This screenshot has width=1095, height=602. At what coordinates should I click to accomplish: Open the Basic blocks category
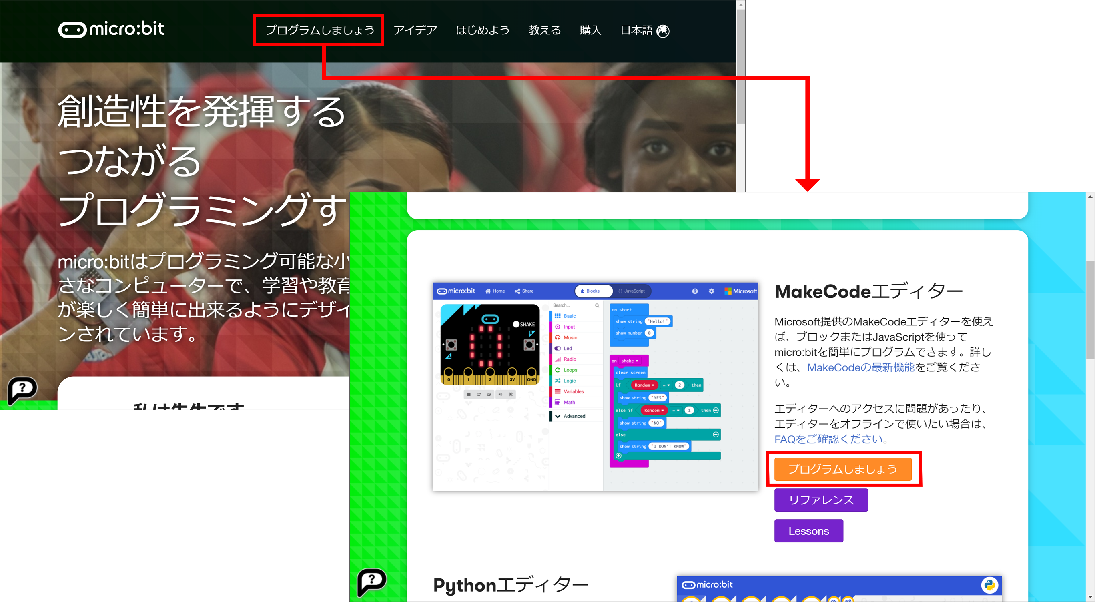tap(570, 316)
